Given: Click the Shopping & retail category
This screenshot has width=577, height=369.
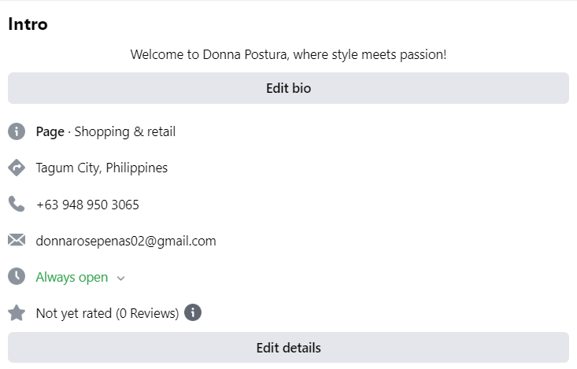Looking at the screenshot, I should (125, 131).
